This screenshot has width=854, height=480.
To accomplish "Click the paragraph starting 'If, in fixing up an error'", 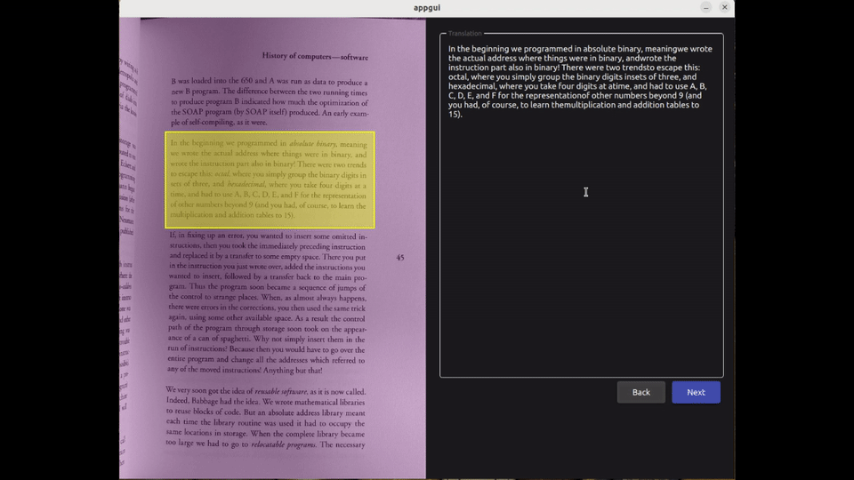I will (x=267, y=302).
